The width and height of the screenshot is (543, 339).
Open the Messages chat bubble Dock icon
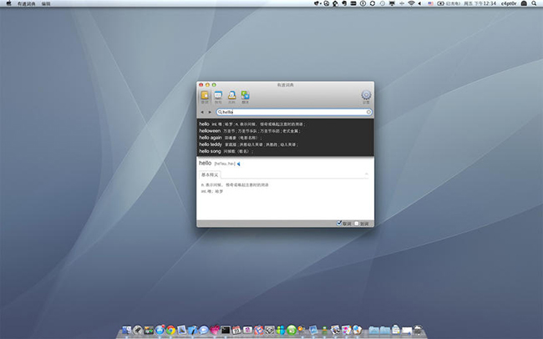[204, 330]
